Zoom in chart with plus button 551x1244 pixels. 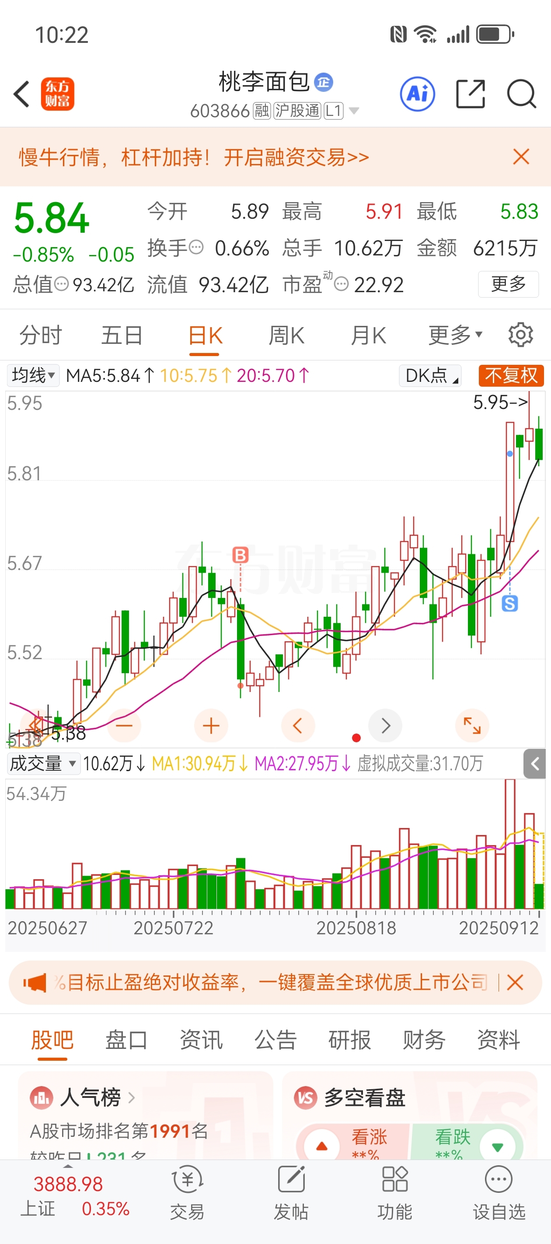click(211, 725)
